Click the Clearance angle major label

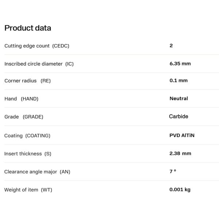coord(31,172)
